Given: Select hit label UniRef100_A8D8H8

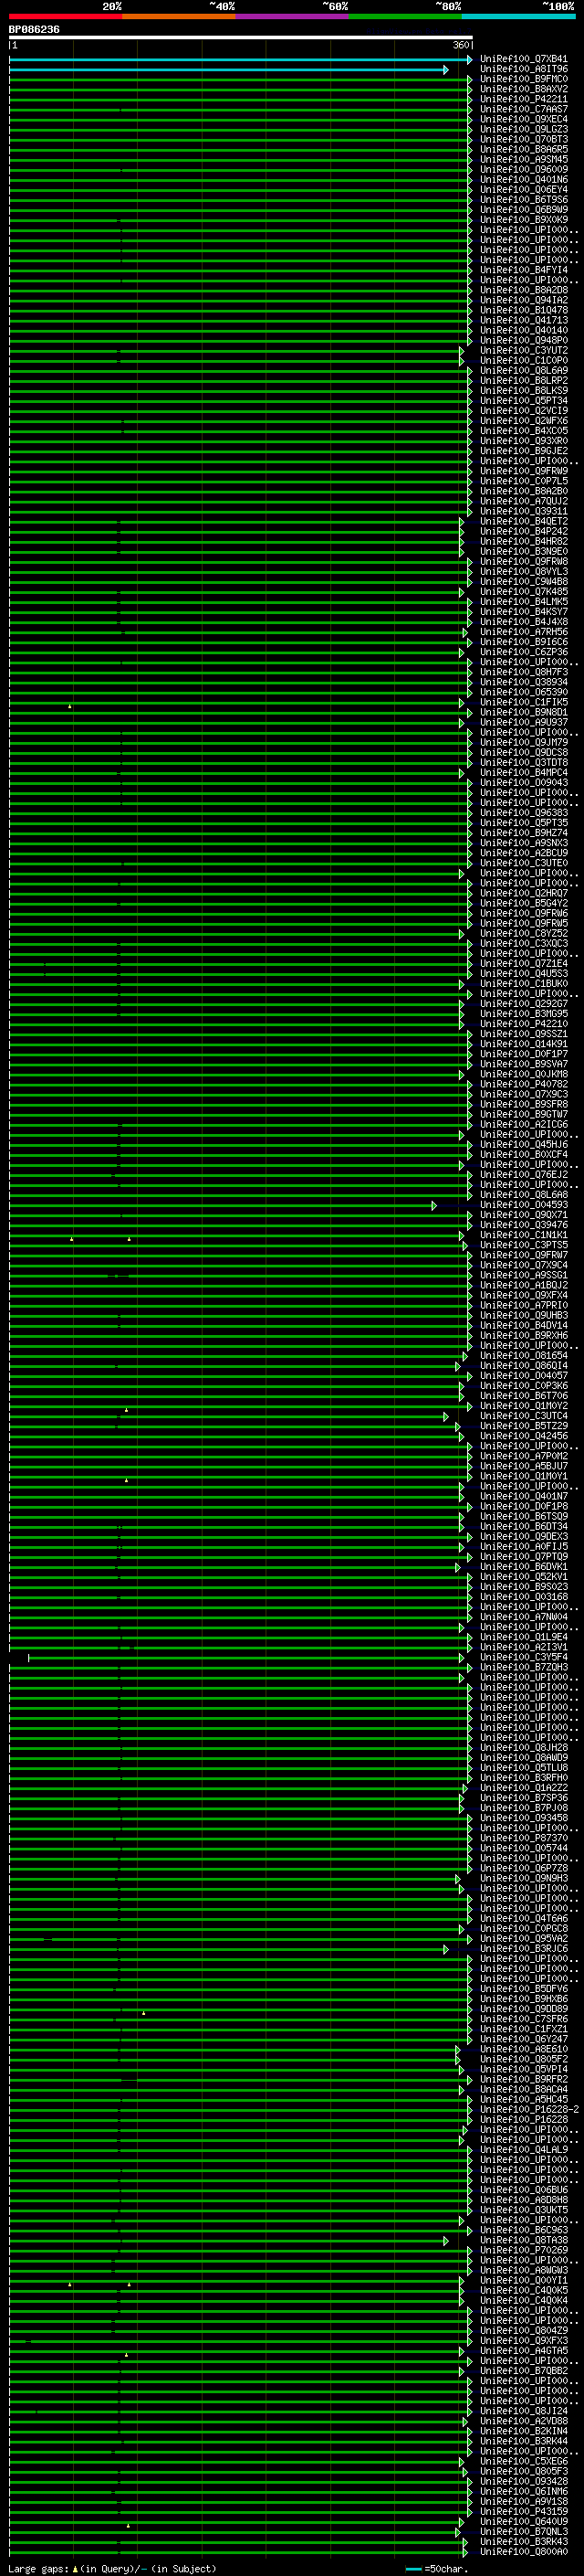Looking at the screenshot, I should (x=524, y=2200).
